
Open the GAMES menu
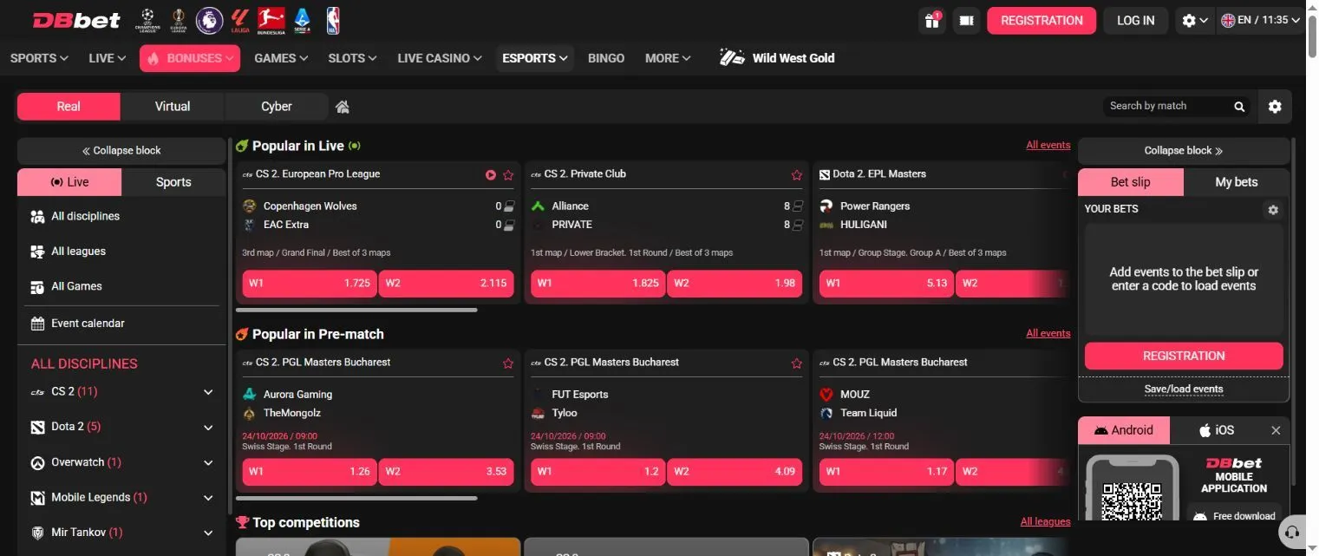point(281,58)
